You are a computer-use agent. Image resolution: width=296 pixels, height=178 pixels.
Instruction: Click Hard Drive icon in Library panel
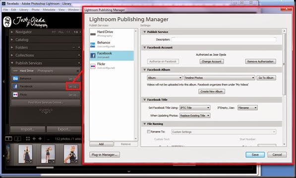[x=15, y=71]
